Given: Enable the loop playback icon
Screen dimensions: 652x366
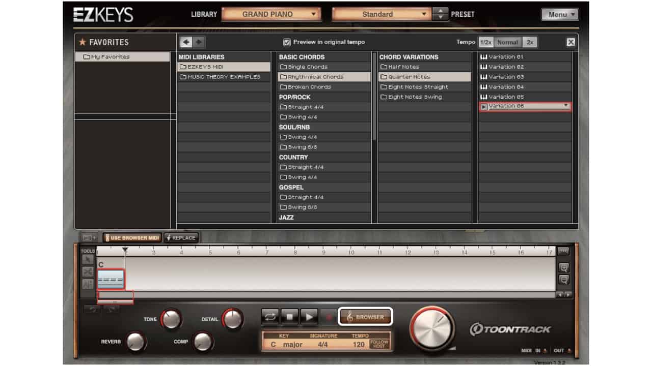Looking at the screenshot, I should click(x=269, y=316).
